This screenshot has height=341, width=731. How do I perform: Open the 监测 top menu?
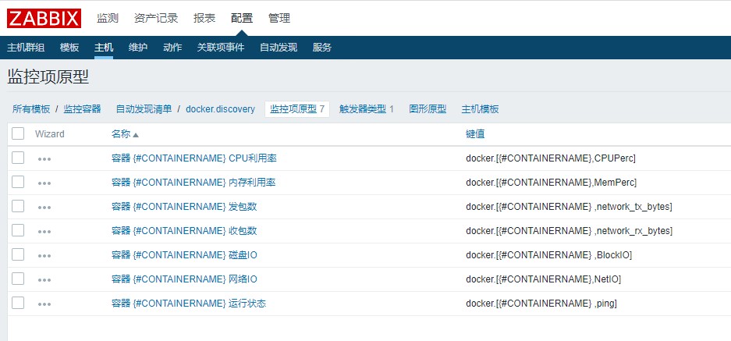[108, 19]
